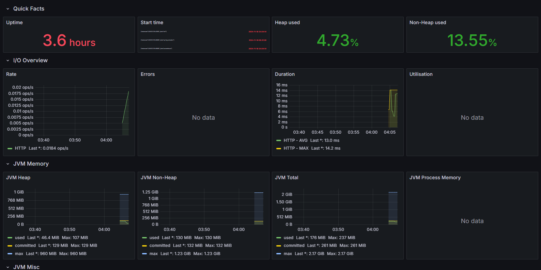
Task: Click the 0.02 ops/s axis label in Rate
Action: (x=23, y=87)
